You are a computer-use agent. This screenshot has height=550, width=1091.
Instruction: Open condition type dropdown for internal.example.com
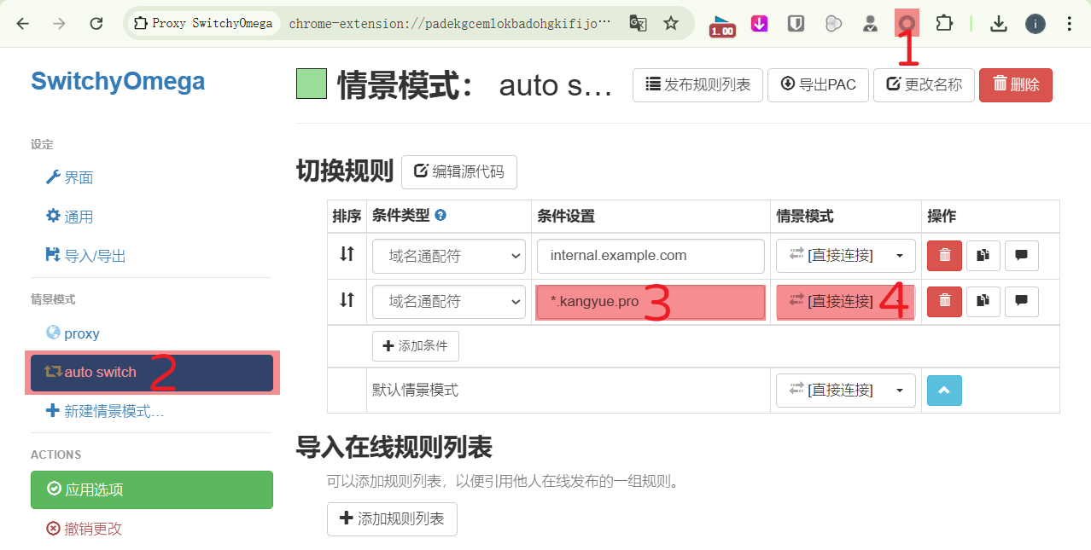pos(449,256)
